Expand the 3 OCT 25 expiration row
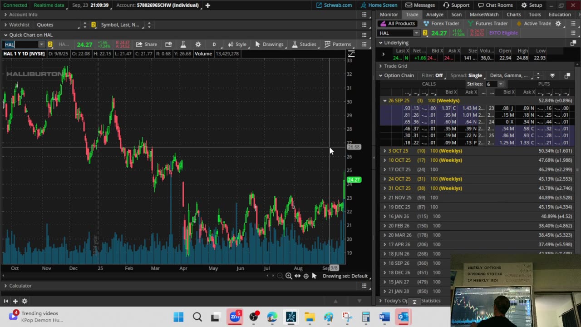The width and height of the screenshot is (581, 327). (x=384, y=151)
